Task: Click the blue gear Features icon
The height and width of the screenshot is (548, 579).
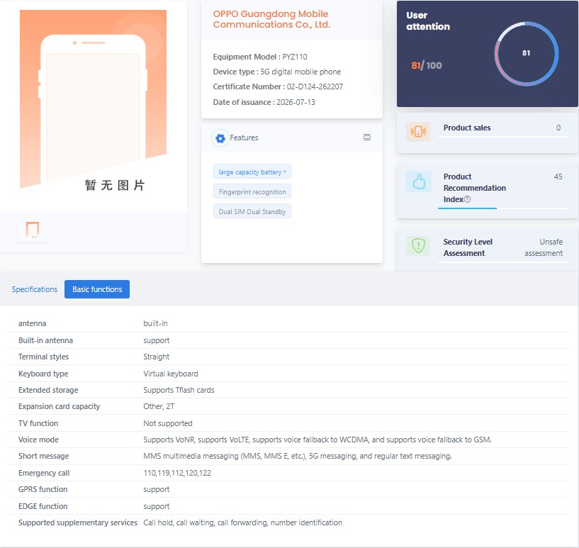Action: pyautogui.click(x=220, y=138)
